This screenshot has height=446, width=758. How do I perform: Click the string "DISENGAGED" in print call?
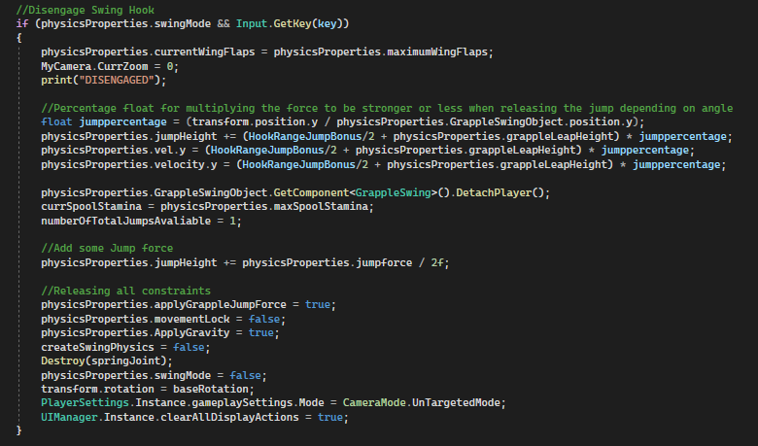(x=117, y=80)
